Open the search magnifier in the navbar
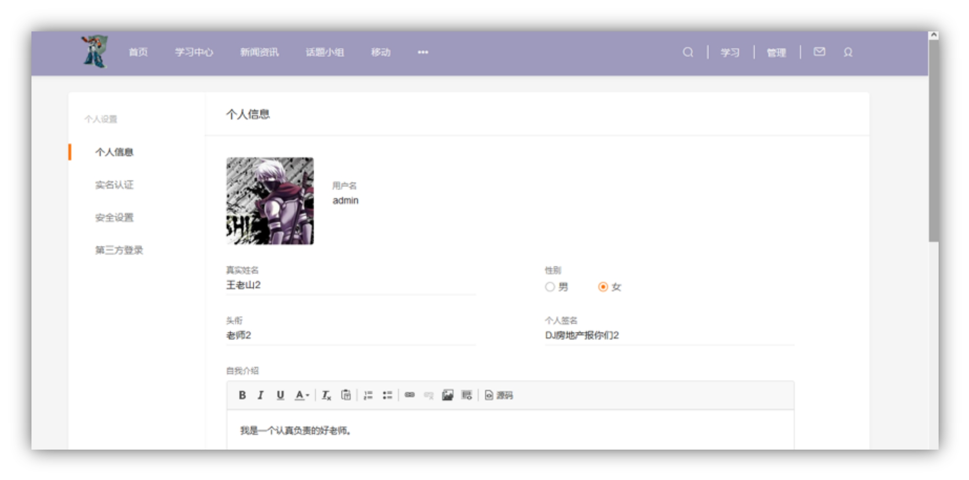The width and height of the screenshot is (969, 480). [687, 52]
